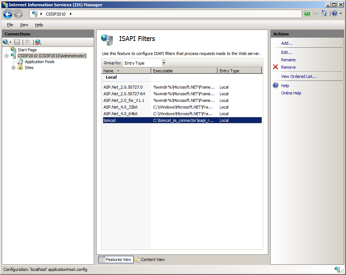Screen dimensions: 346x275
Task: Sort by the Executable column header
Action: (x=184, y=71)
